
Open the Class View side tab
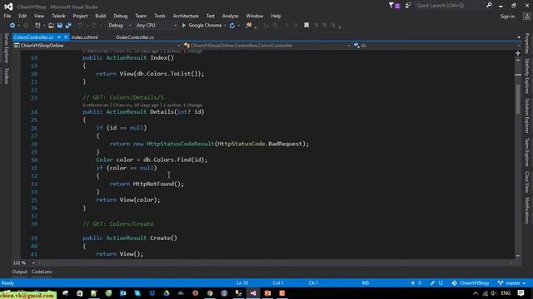pos(527,182)
